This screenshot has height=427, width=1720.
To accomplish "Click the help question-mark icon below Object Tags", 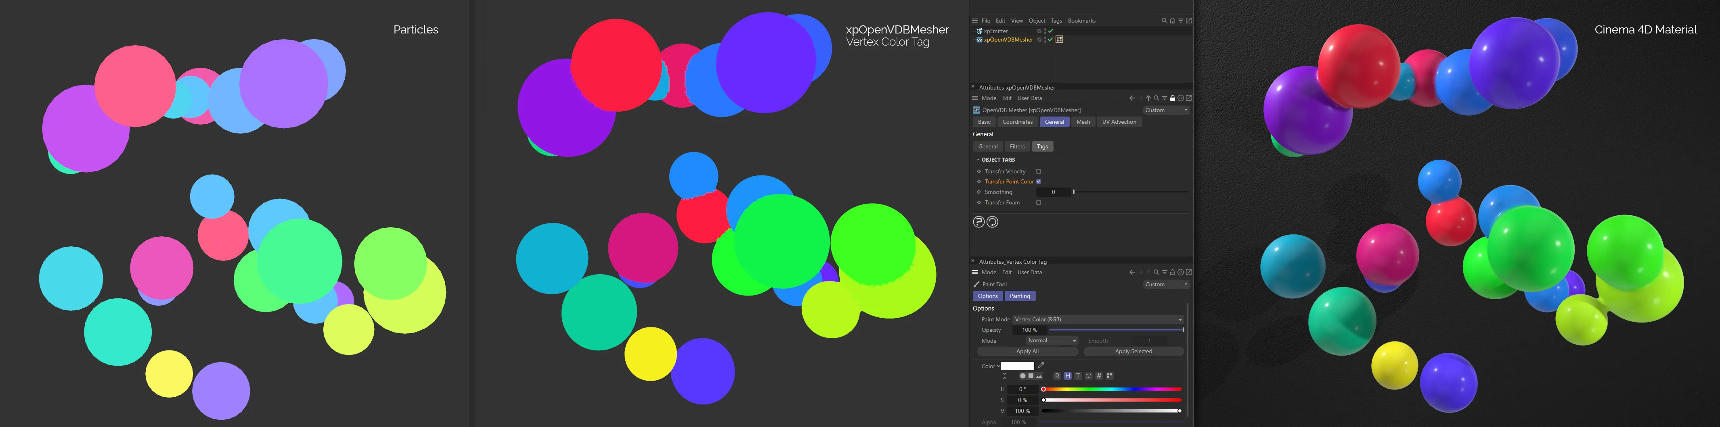I will (x=979, y=221).
